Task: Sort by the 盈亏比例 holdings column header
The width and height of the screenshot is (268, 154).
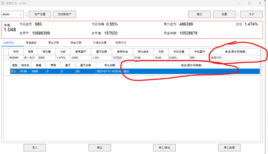Action: [x=101, y=52]
